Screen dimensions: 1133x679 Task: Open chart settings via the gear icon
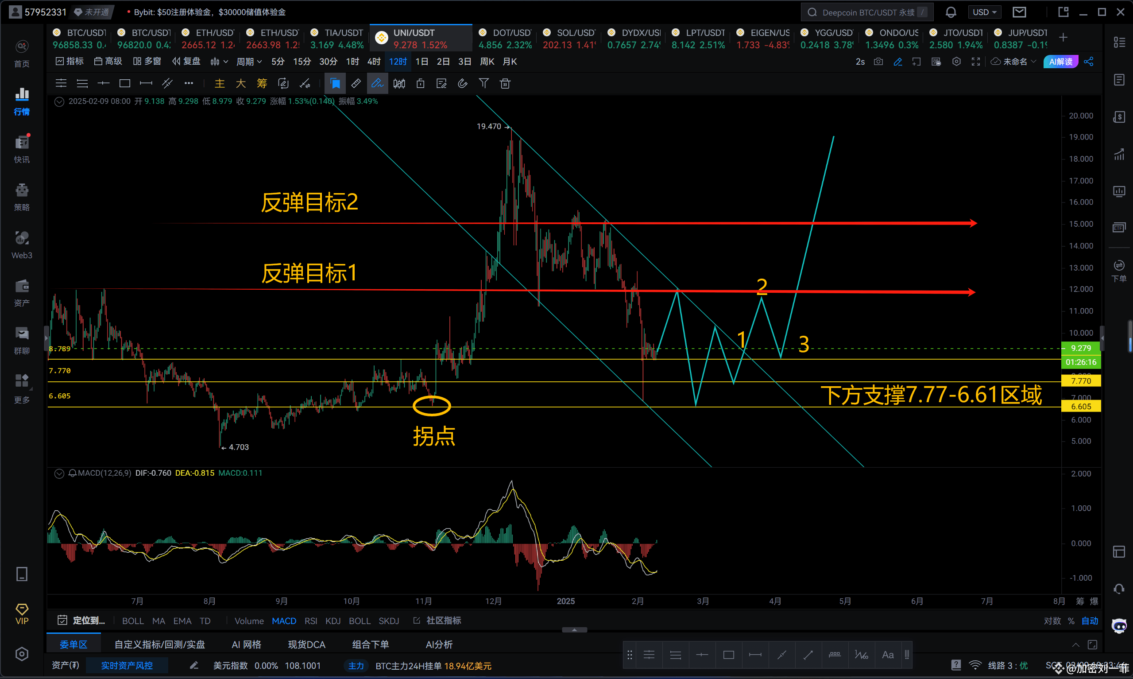[x=956, y=61]
